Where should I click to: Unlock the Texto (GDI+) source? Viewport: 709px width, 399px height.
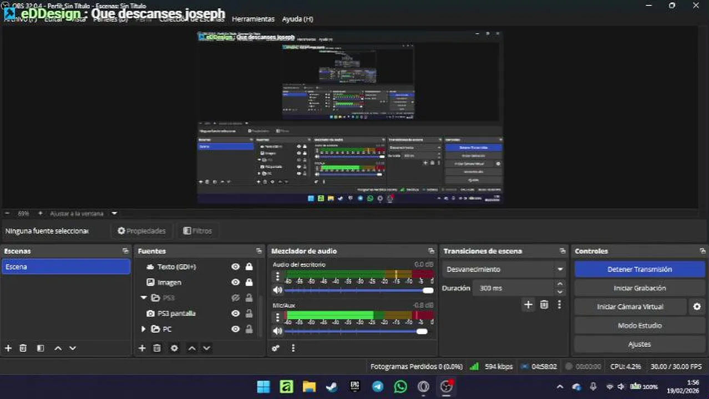coord(249,267)
